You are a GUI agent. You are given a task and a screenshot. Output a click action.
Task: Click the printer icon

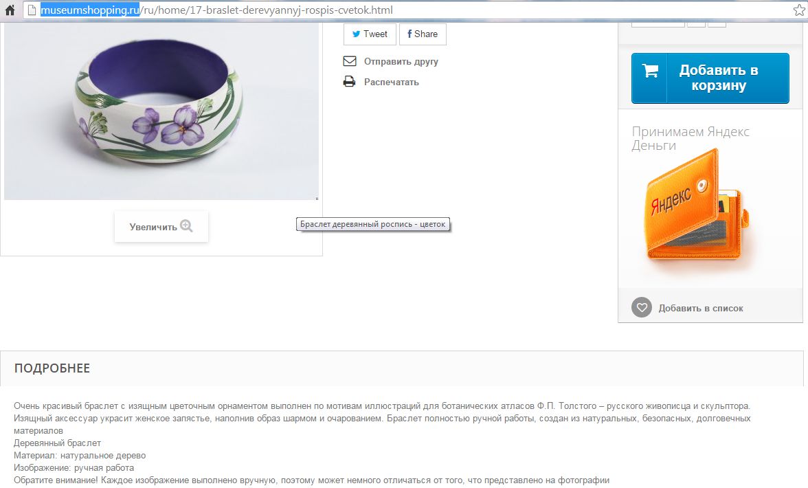pos(349,81)
